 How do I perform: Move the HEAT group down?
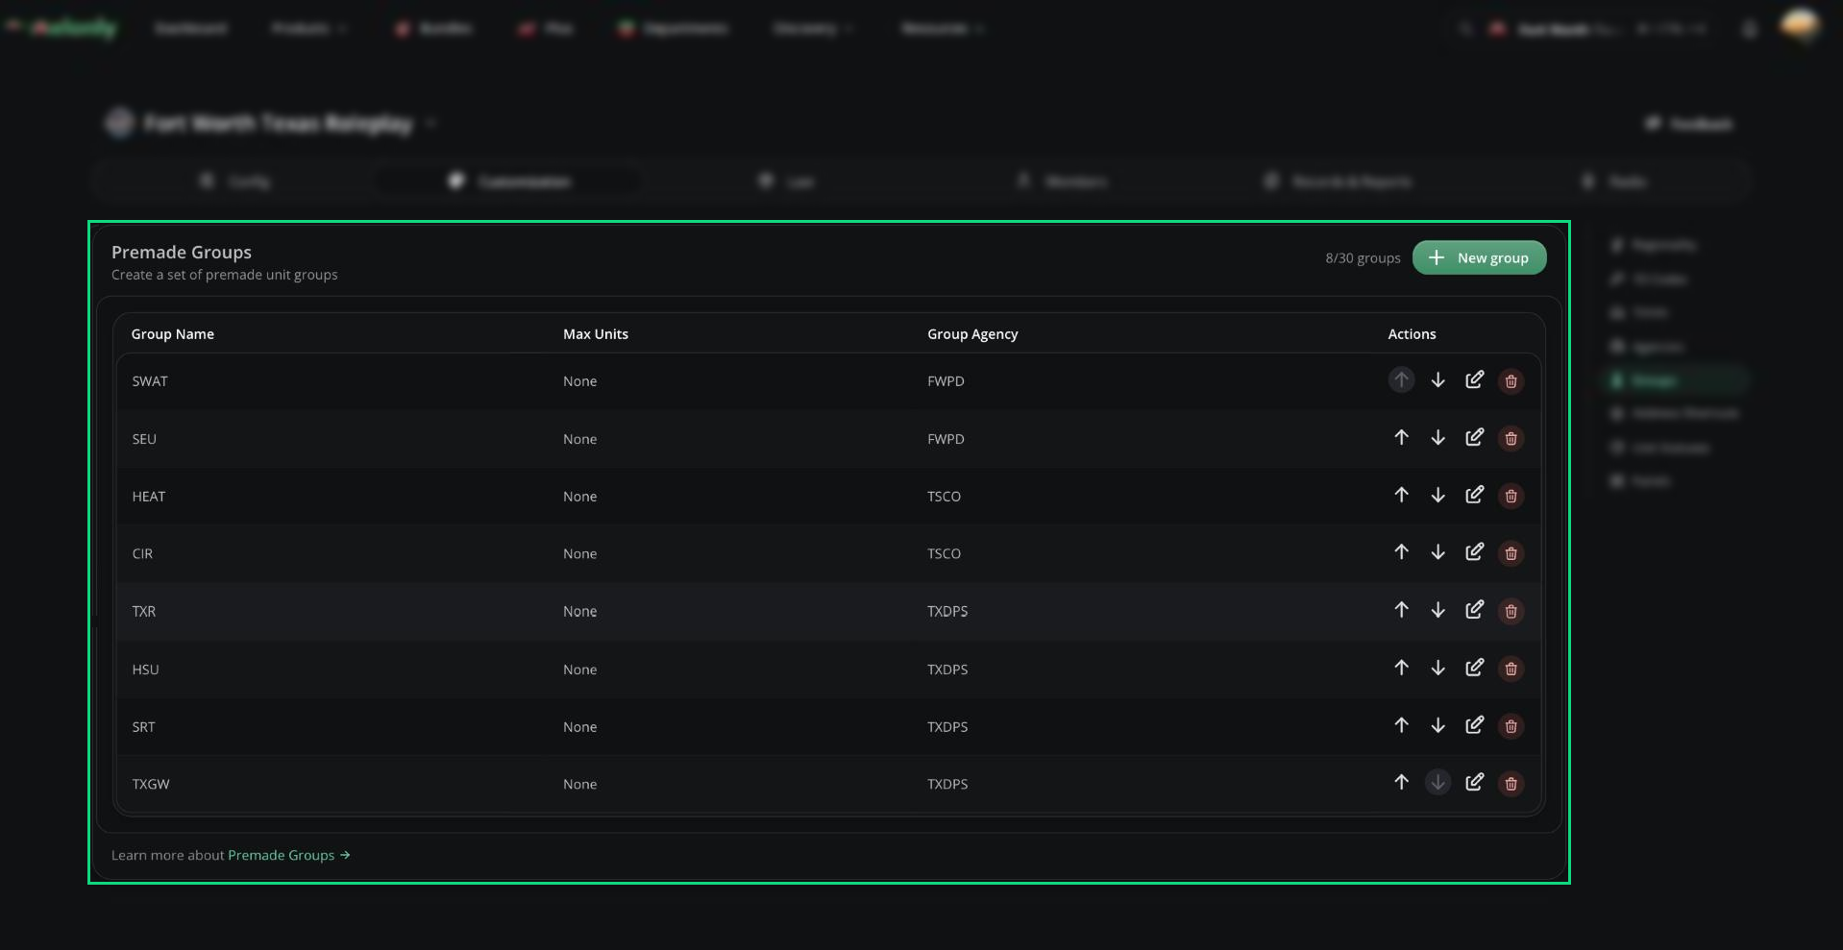point(1438,496)
